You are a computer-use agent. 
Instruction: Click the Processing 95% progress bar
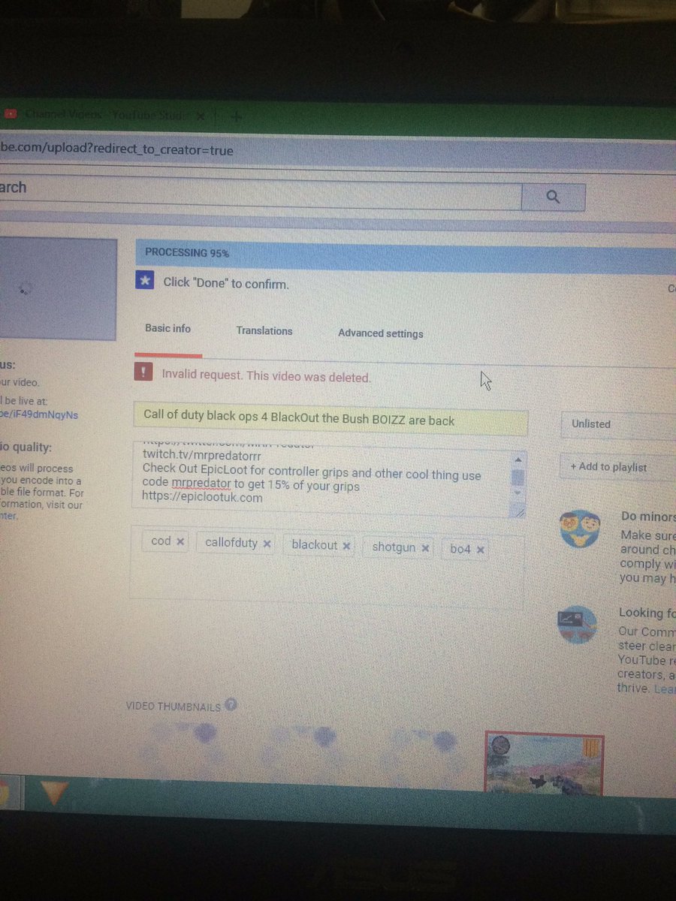click(x=406, y=255)
